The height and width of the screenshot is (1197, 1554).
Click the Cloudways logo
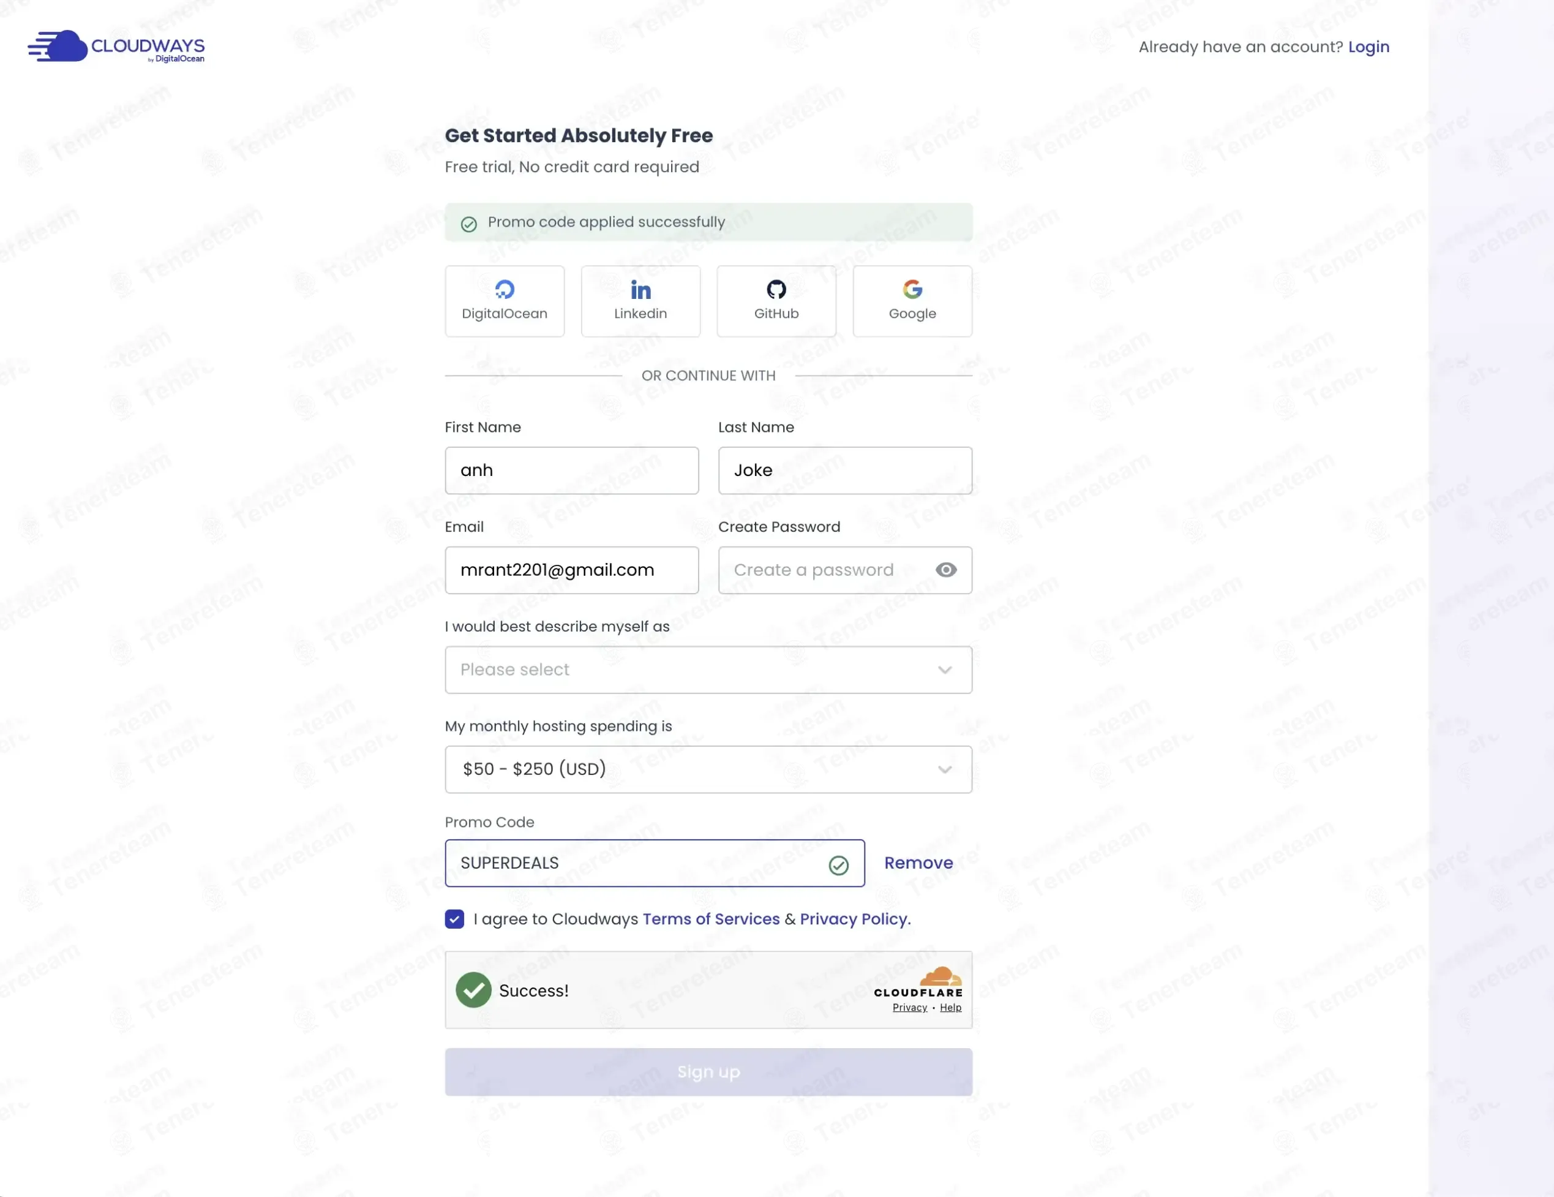pos(116,47)
